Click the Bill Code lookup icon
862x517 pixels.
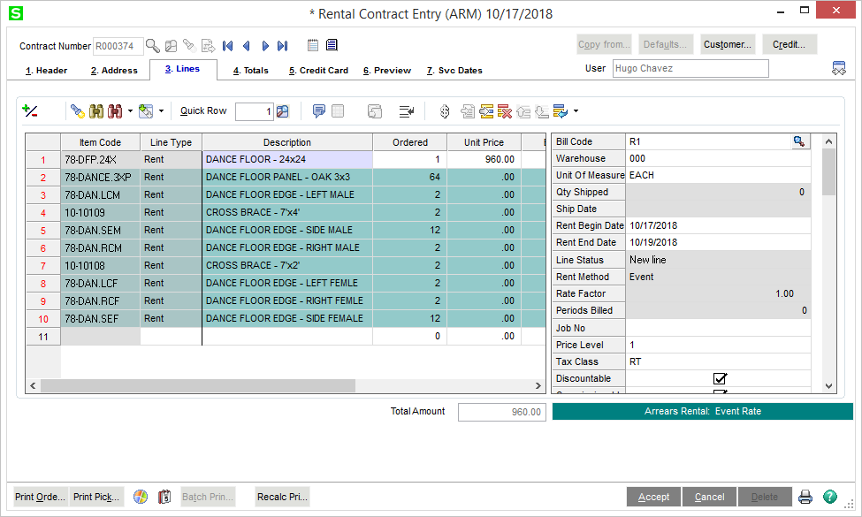[798, 141]
